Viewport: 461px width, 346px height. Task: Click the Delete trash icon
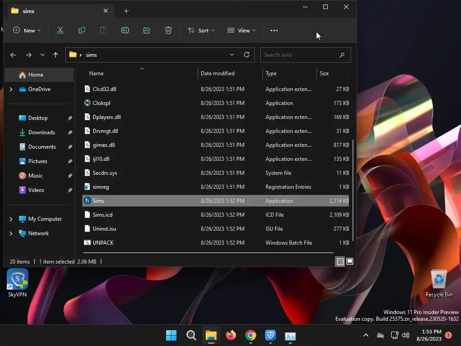168,30
